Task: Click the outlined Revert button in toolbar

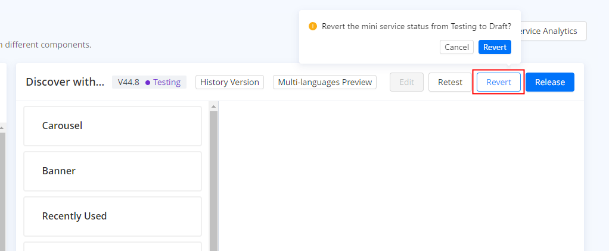Action: (x=499, y=82)
